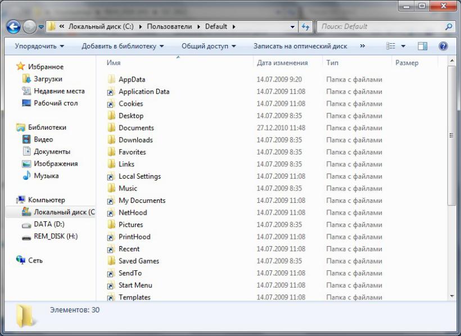Click the Music folder icon
Image resolution: width=461 pixels, height=336 pixels.
[111, 188]
